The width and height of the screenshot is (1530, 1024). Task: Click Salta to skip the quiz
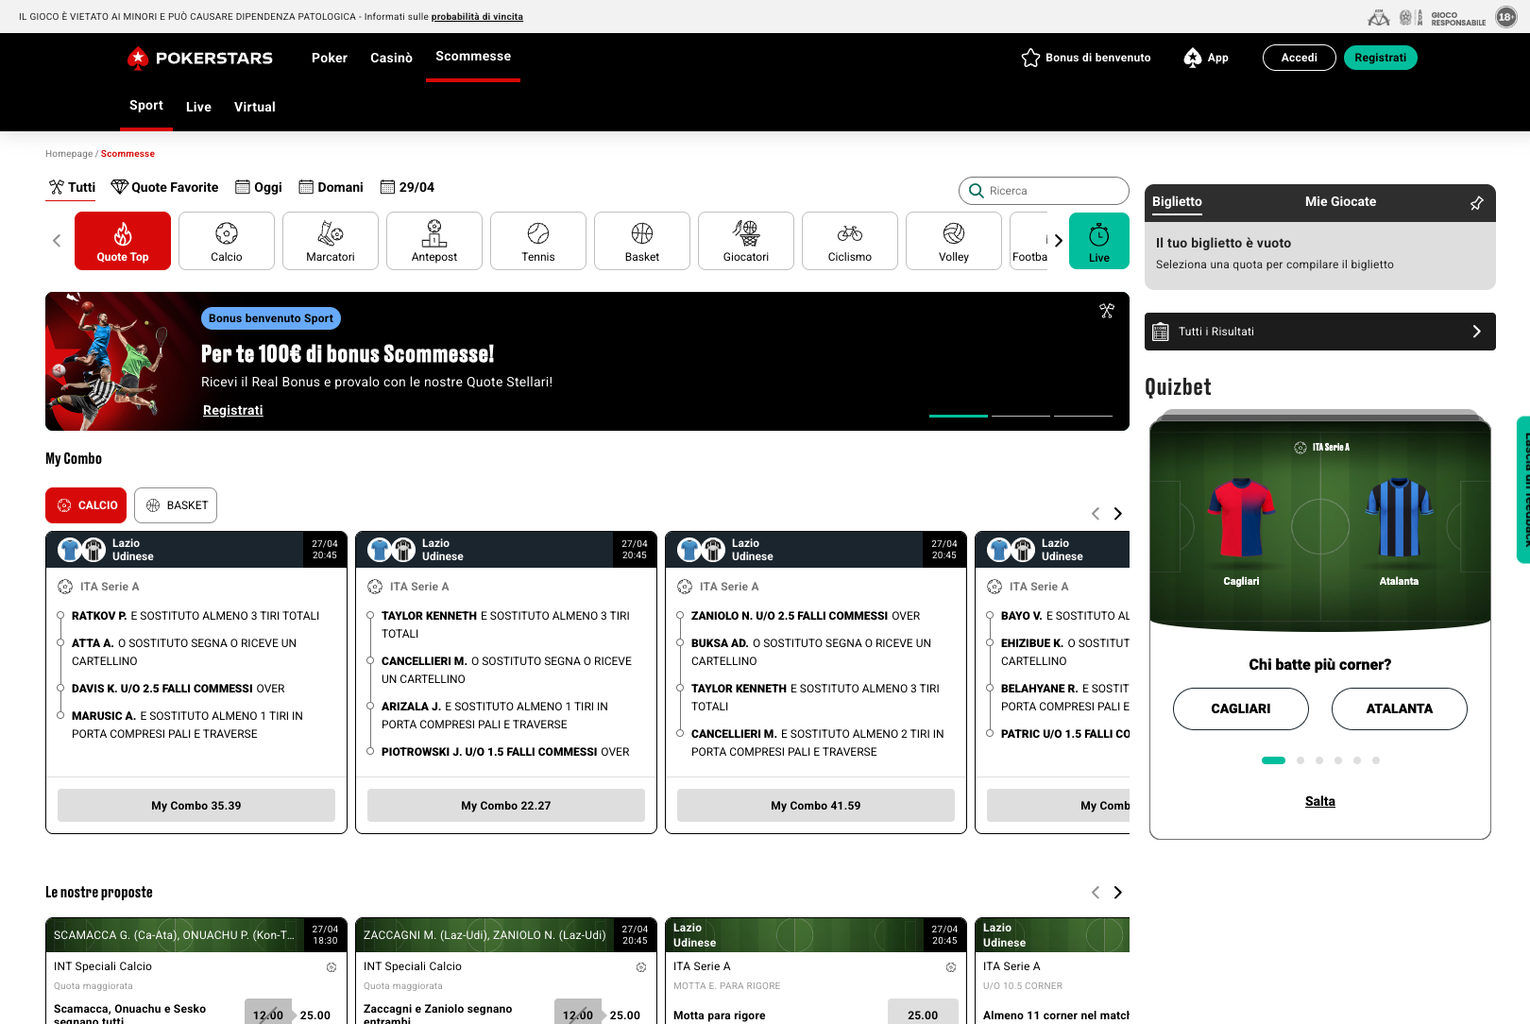[x=1320, y=801]
